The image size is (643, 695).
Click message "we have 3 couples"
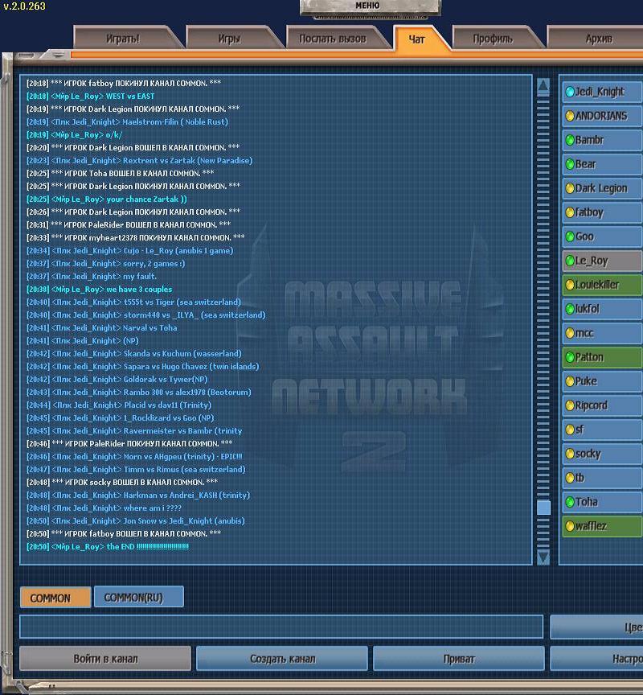click(x=139, y=289)
